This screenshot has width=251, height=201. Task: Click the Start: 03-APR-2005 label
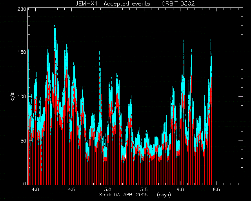click(x=124, y=195)
